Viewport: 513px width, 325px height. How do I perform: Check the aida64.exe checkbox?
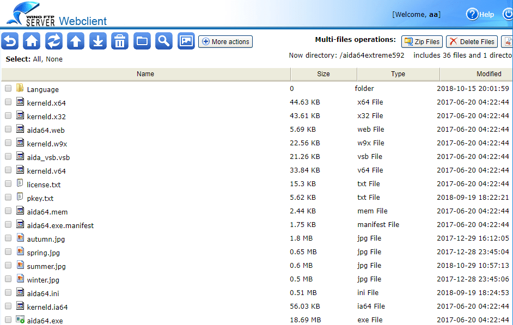click(8, 320)
